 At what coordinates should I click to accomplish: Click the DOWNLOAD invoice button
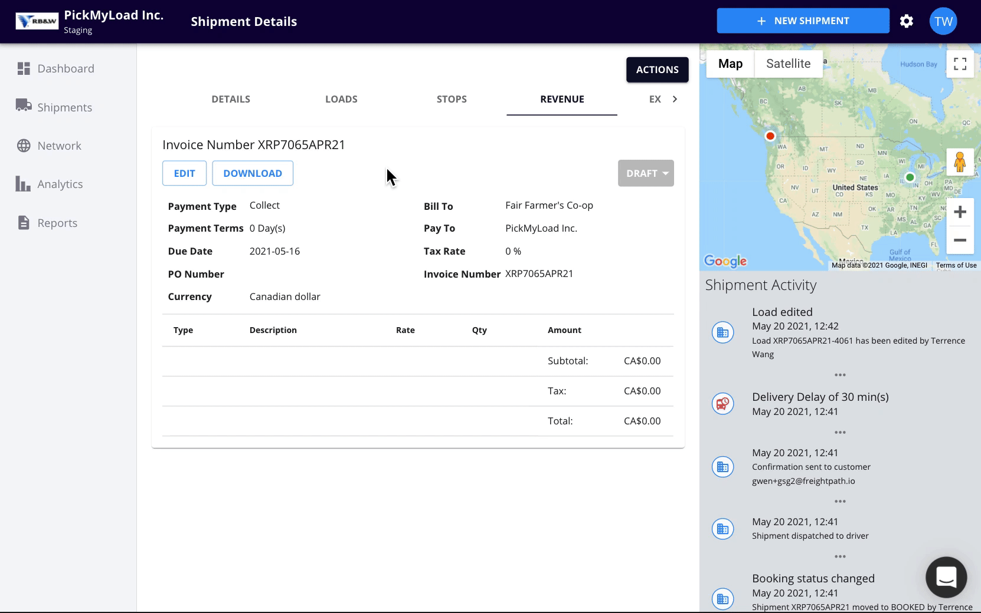[x=253, y=173]
